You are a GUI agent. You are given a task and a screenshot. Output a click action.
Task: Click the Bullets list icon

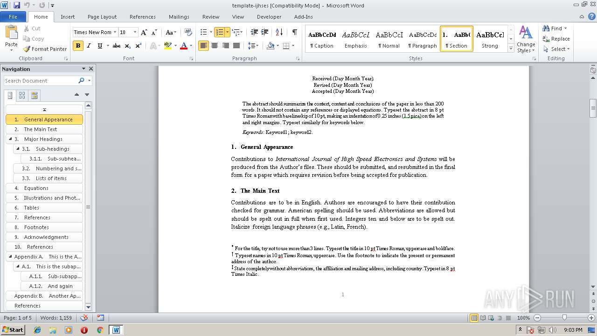(203, 32)
